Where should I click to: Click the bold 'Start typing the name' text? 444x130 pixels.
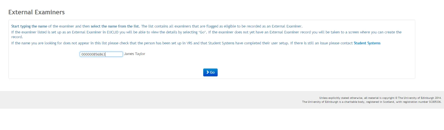29,26
